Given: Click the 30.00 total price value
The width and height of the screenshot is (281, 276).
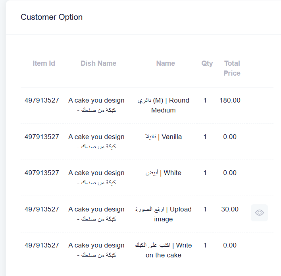Looking at the screenshot, I should (x=230, y=209).
